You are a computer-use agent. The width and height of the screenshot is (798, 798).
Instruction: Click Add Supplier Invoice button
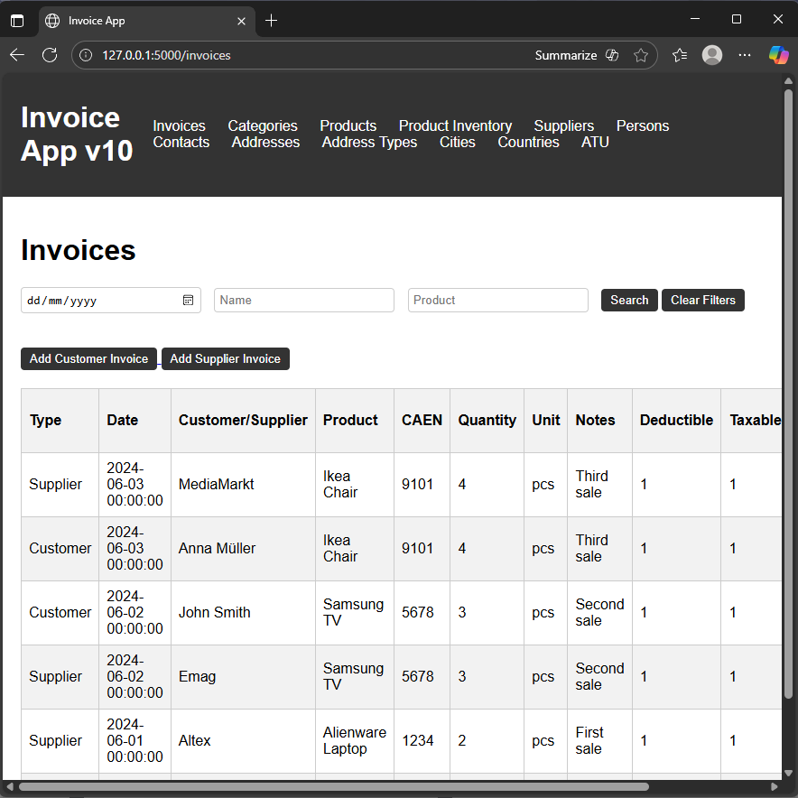click(x=225, y=359)
